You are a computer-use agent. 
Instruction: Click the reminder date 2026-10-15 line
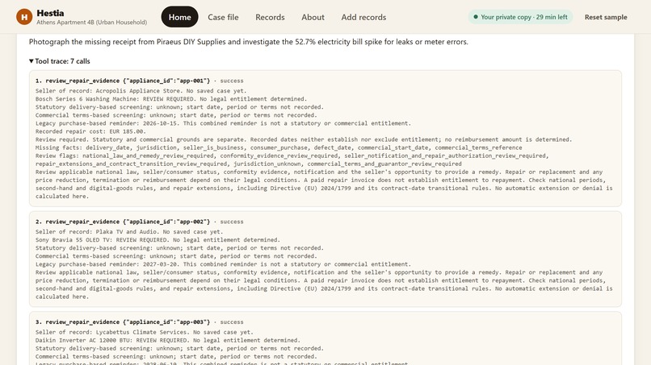223,123
